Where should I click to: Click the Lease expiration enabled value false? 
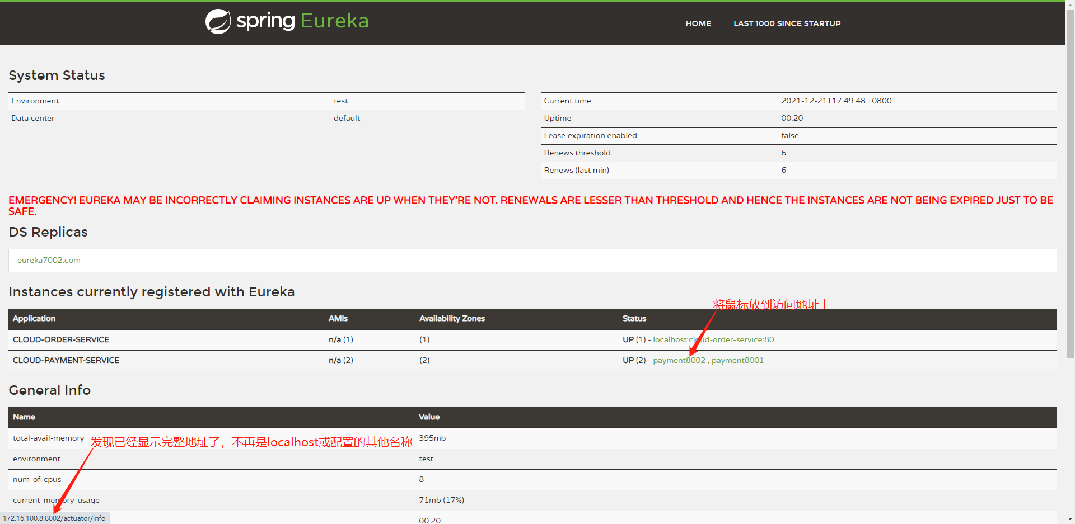click(x=790, y=135)
